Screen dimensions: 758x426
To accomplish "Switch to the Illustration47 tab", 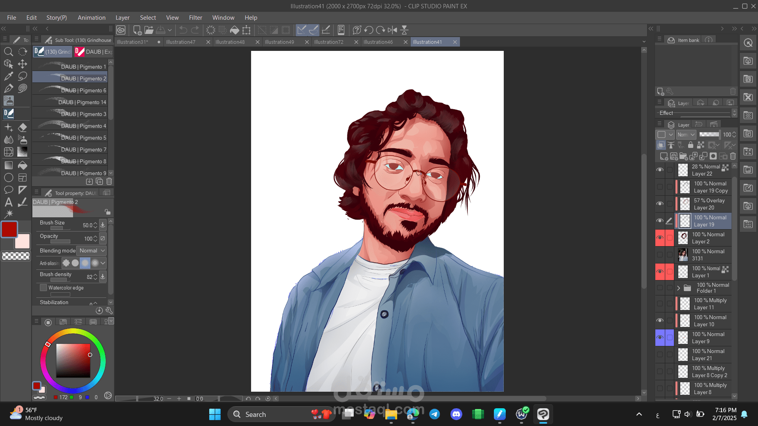I will (181, 42).
